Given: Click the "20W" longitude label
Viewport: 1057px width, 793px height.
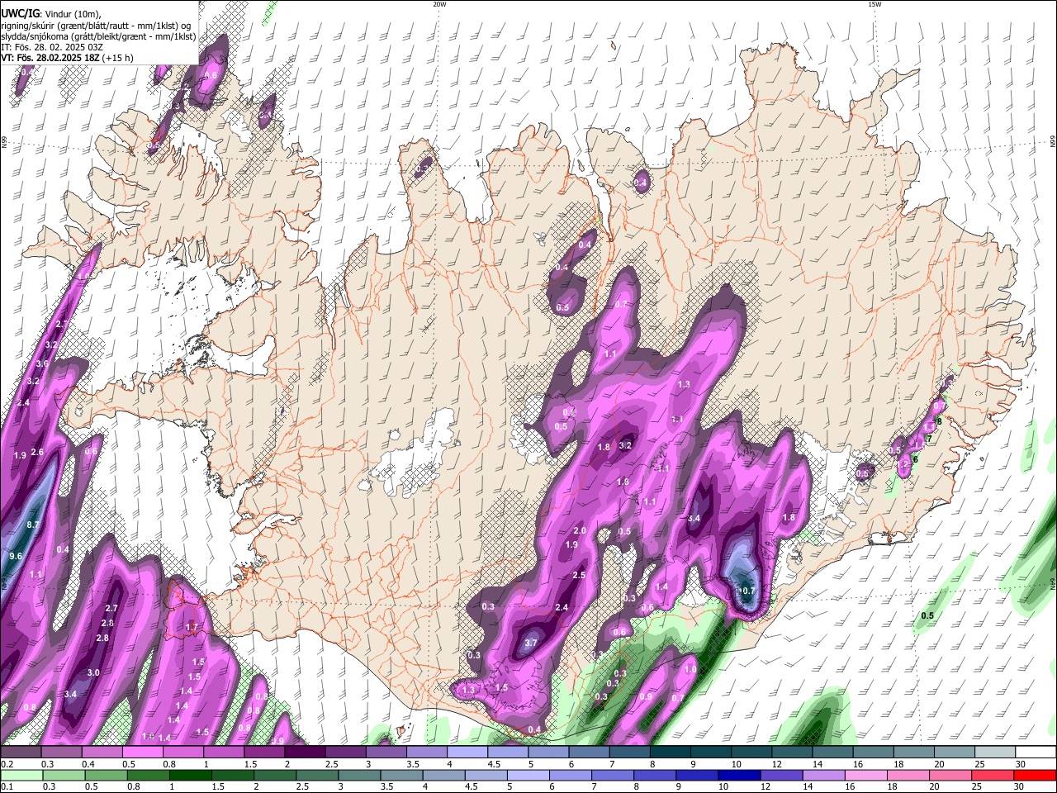Looking at the screenshot, I should [x=439, y=4].
